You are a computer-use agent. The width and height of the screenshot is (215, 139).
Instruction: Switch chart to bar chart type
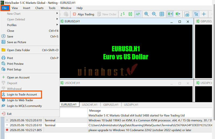tap(123, 14)
